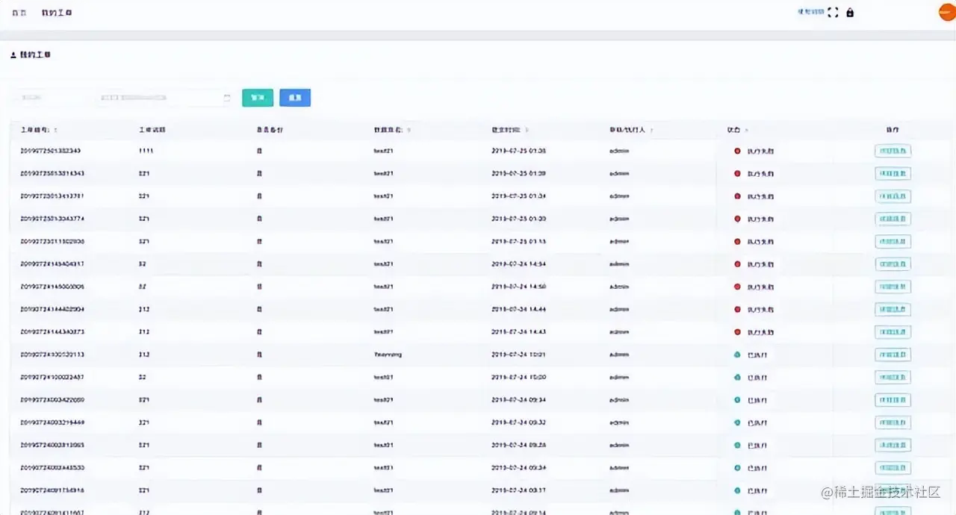
Task: Open details for the 2019-07-24 14:54 row
Action: [x=893, y=264]
